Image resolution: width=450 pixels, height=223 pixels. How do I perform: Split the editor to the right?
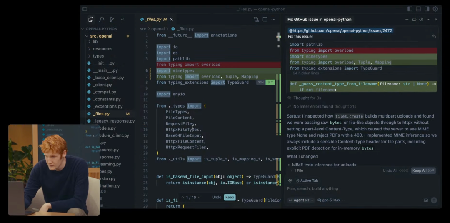pos(265,19)
